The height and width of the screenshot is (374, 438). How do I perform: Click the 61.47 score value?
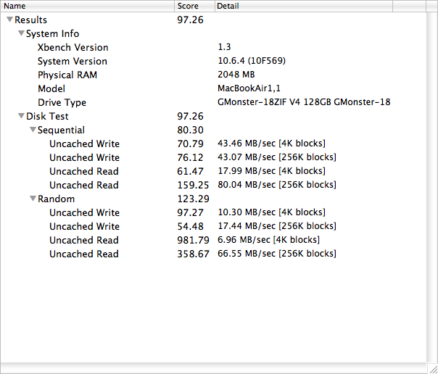(x=190, y=171)
